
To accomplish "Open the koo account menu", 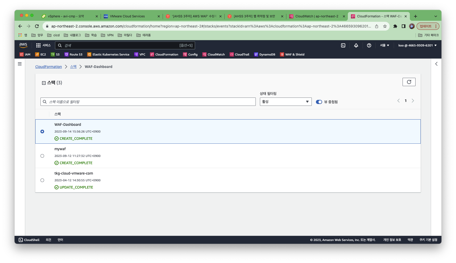I will tap(418, 45).
